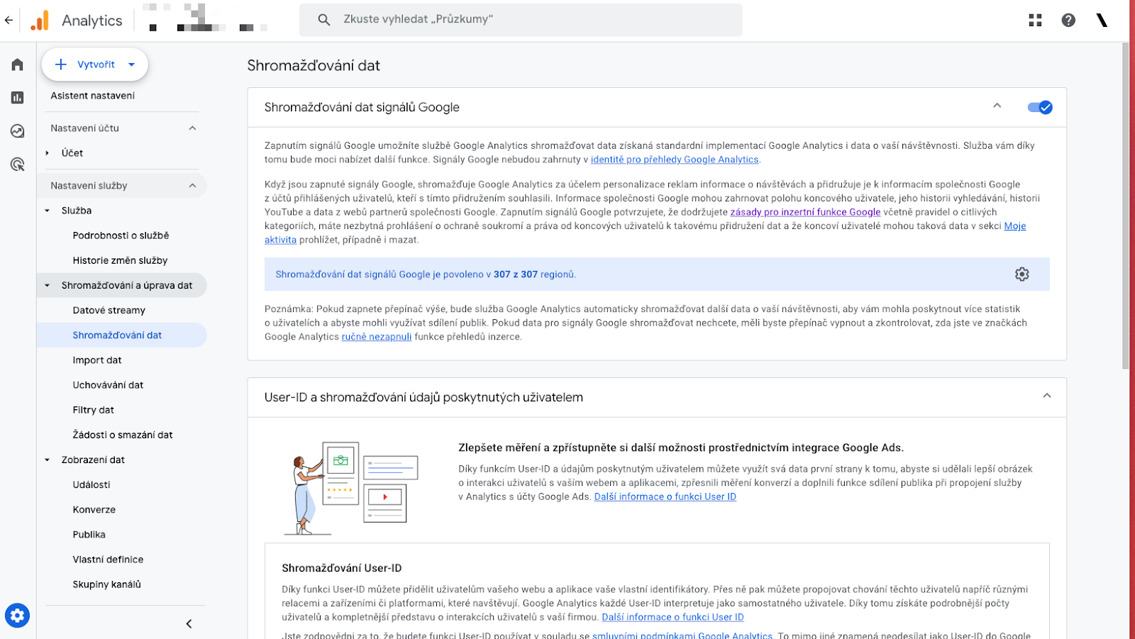Image resolution: width=1135 pixels, height=639 pixels.
Task: Click the Shromažďování User-ID subheading
Action: [342, 568]
